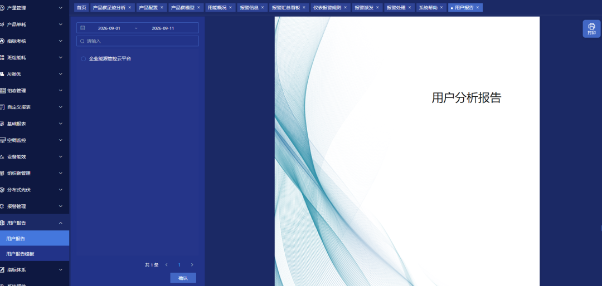Click the search magnifier icon

point(82,41)
